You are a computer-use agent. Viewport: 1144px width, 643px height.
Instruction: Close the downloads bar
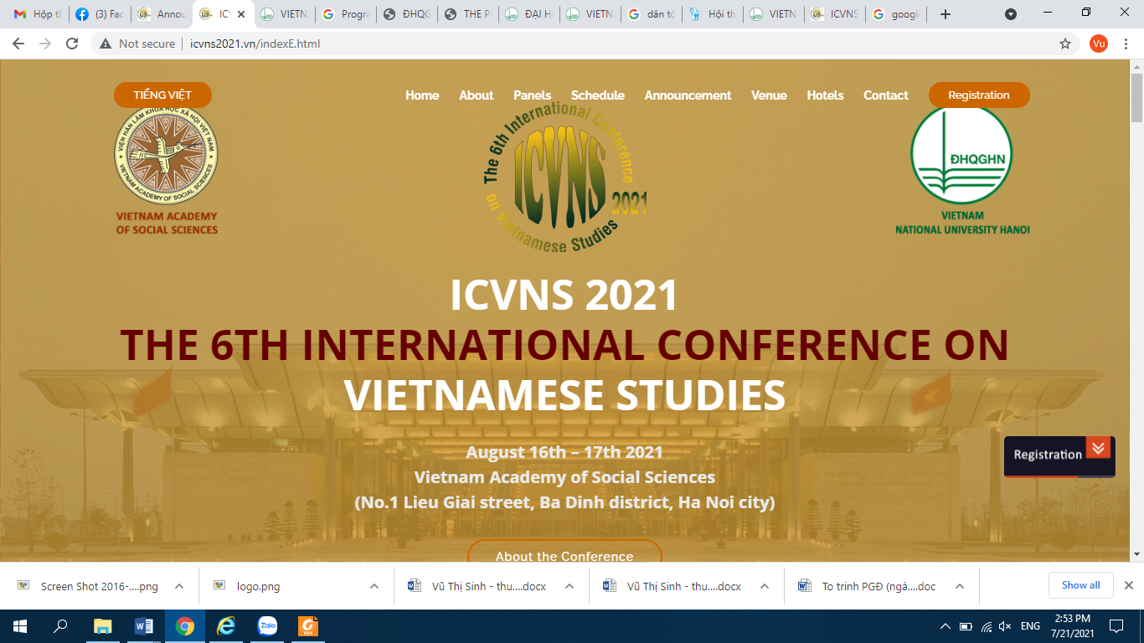pyautogui.click(x=1129, y=585)
